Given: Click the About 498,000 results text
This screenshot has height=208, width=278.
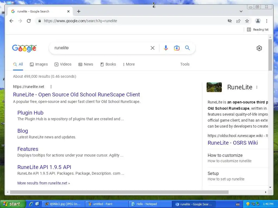Looking at the screenshot, I should click(x=45, y=76).
